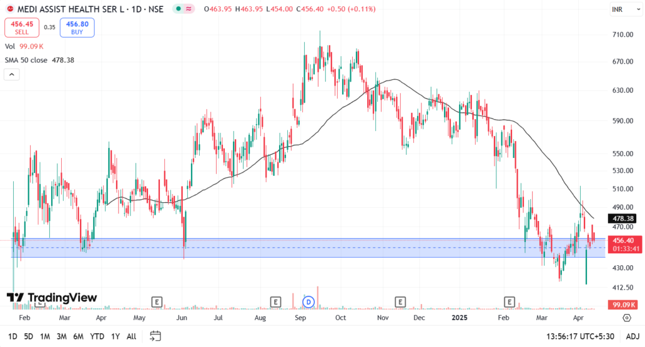Click the 478.38 SMA price label on axis

(622, 219)
